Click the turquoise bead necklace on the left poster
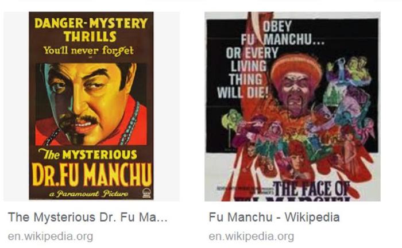This screenshot has width=402, height=248. click(x=130, y=124)
